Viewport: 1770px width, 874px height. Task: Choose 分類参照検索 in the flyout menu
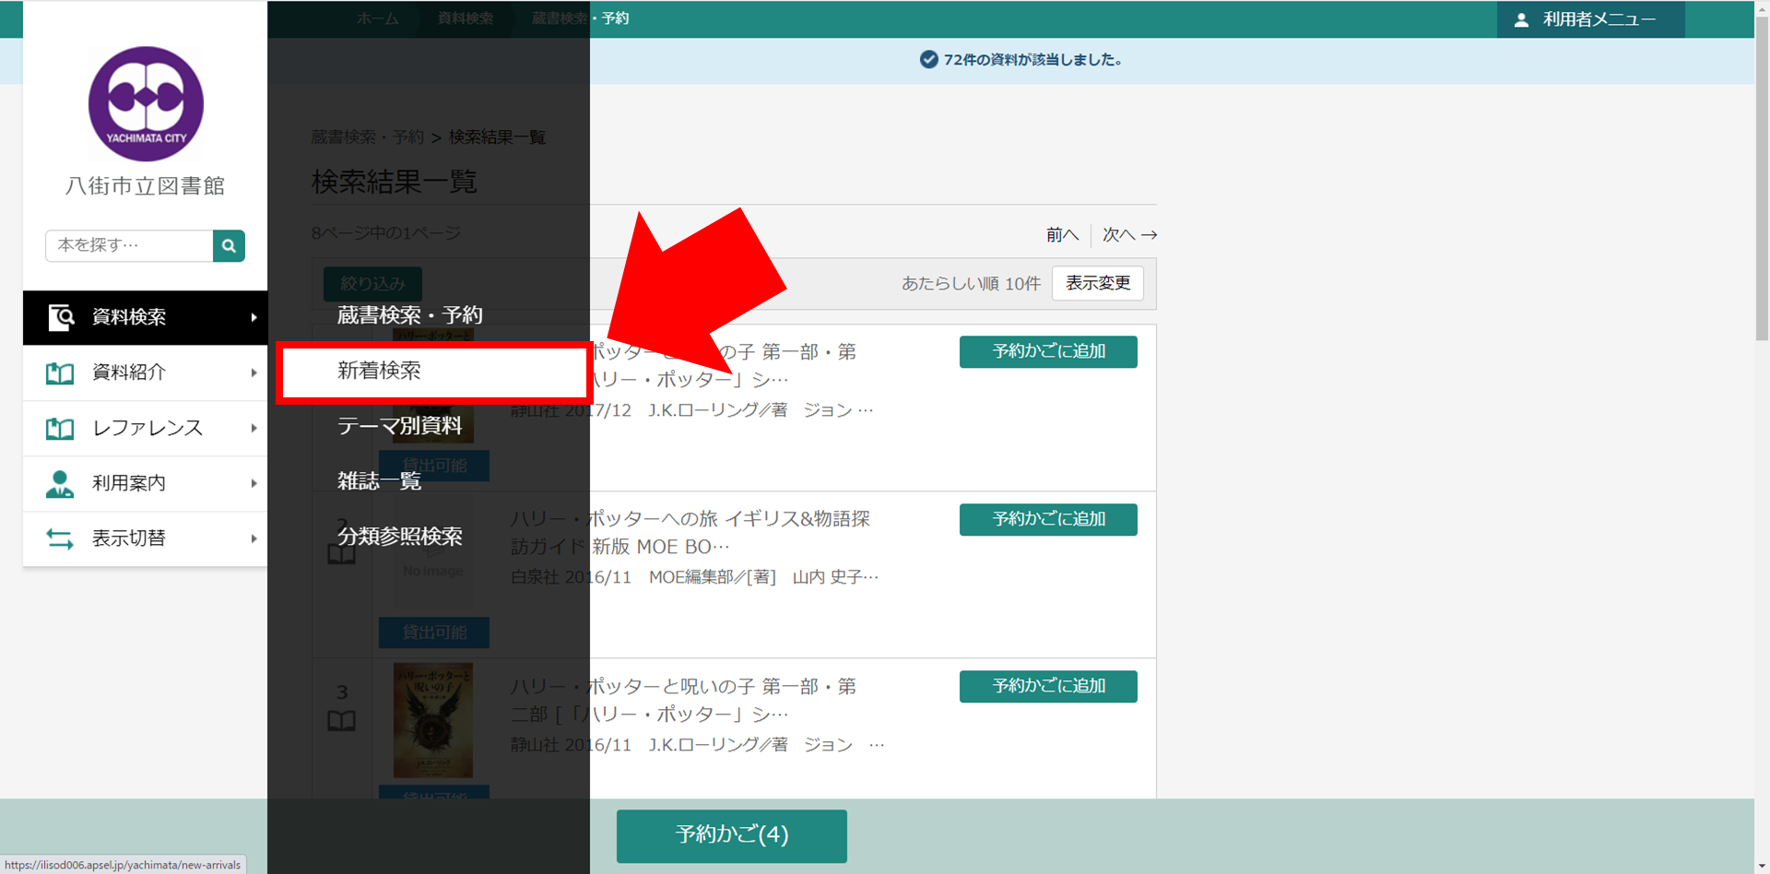[x=399, y=537]
